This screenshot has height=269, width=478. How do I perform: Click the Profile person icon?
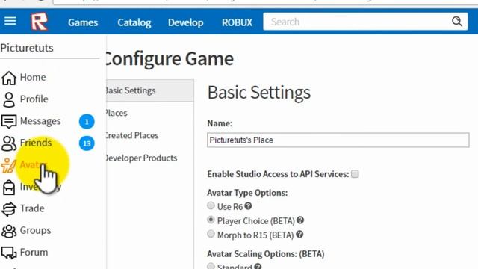tap(9, 99)
